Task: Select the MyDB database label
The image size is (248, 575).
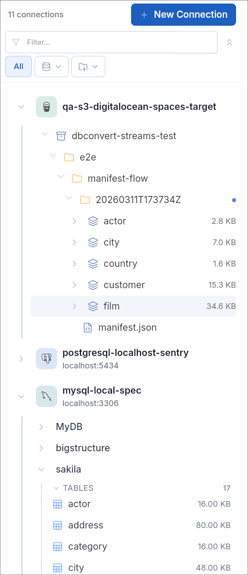Action: pyautogui.click(x=69, y=427)
